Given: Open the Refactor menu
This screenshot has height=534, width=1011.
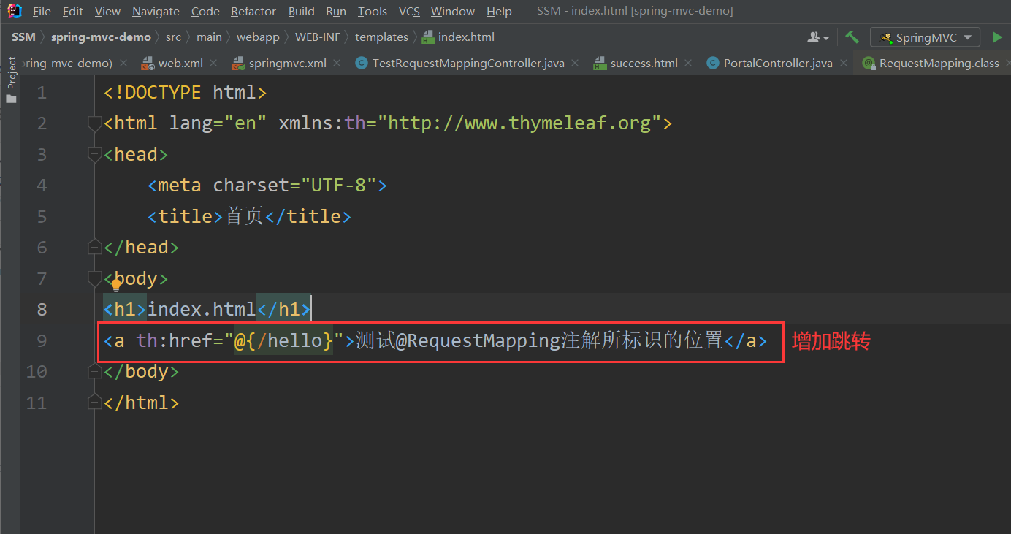Looking at the screenshot, I should pos(253,11).
